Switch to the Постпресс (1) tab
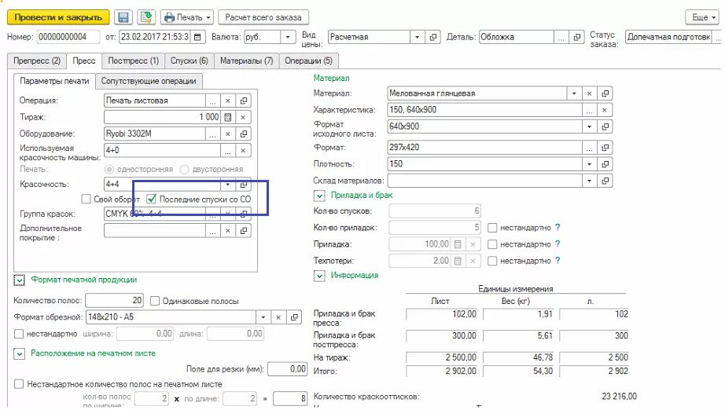This screenshot has height=410, width=725. coord(133,61)
